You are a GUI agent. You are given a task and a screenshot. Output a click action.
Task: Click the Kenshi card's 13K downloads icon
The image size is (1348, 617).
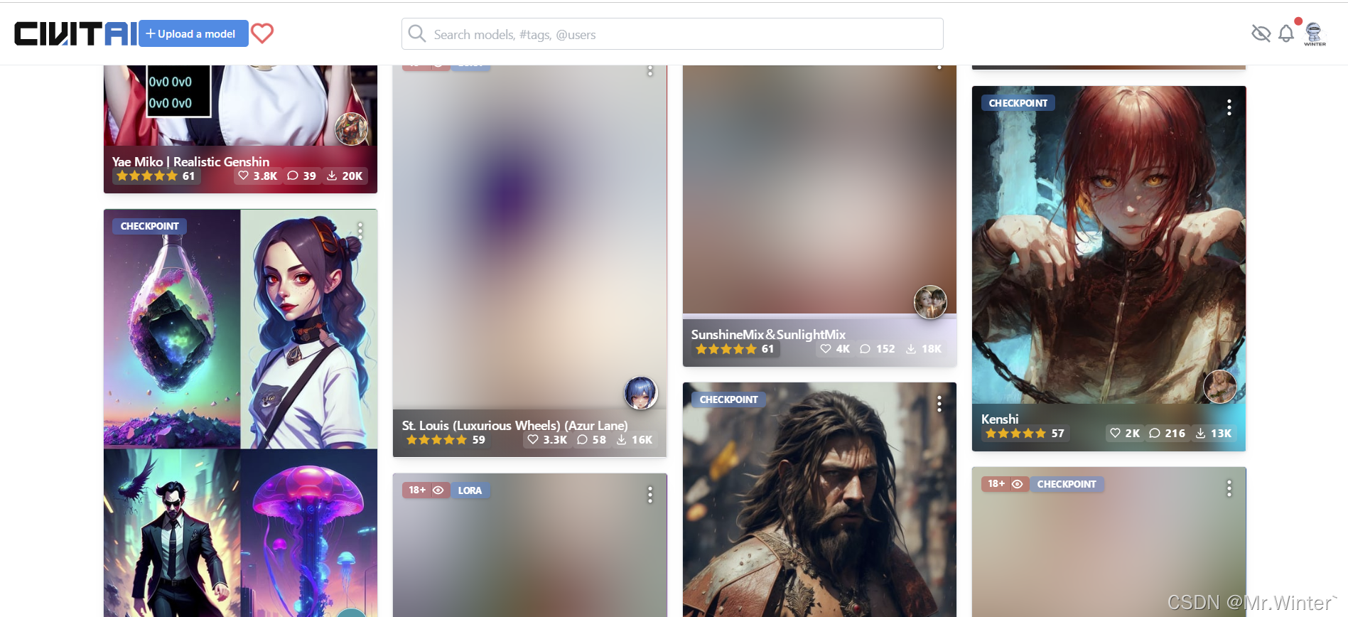click(x=1200, y=433)
